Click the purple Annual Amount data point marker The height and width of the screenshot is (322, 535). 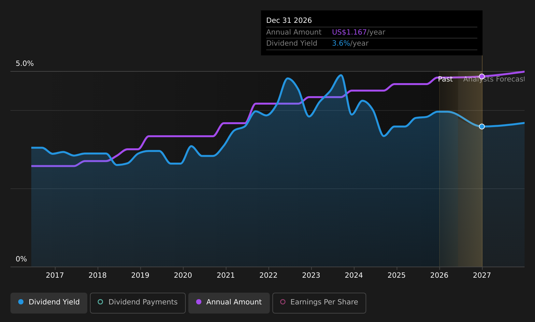482,77
